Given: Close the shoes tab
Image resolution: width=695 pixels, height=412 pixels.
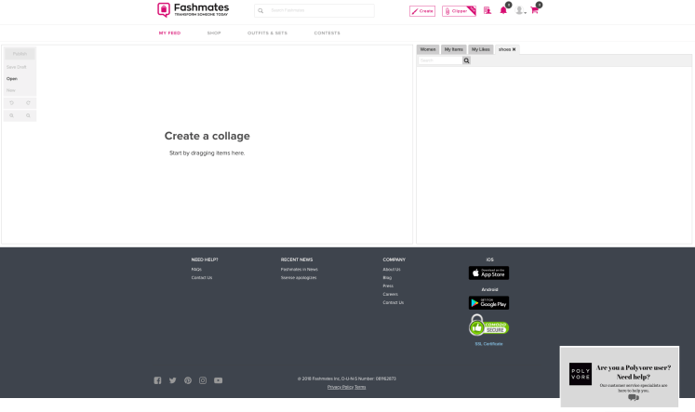Looking at the screenshot, I should pos(514,49).
